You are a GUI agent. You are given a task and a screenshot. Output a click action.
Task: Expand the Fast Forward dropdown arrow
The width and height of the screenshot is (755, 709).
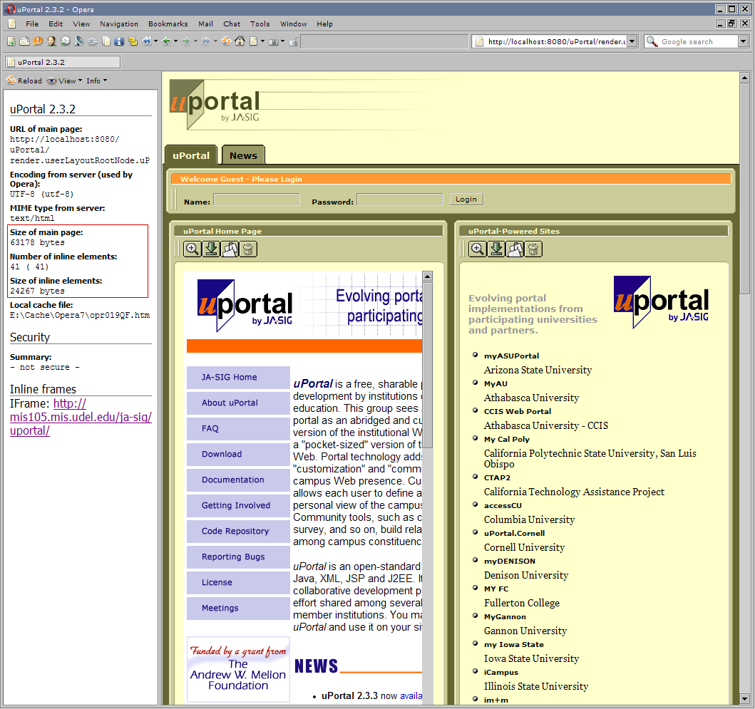215,41
